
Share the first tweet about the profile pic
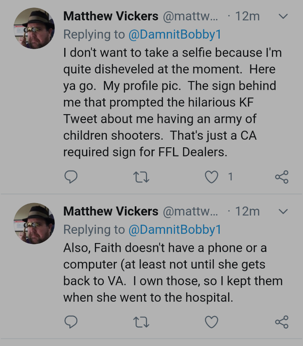tap(282, 177)
